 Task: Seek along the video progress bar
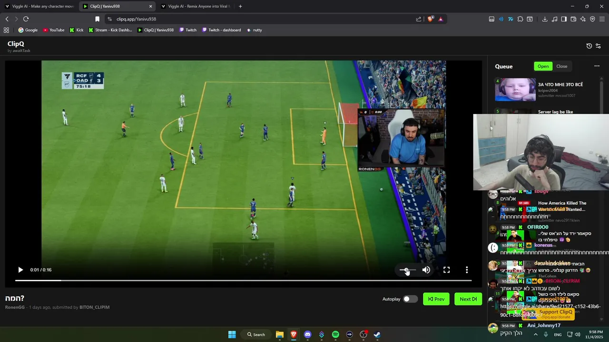243,280
